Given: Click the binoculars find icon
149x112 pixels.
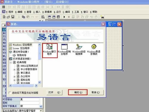Looking at the screenshot, I should point(102,17).
